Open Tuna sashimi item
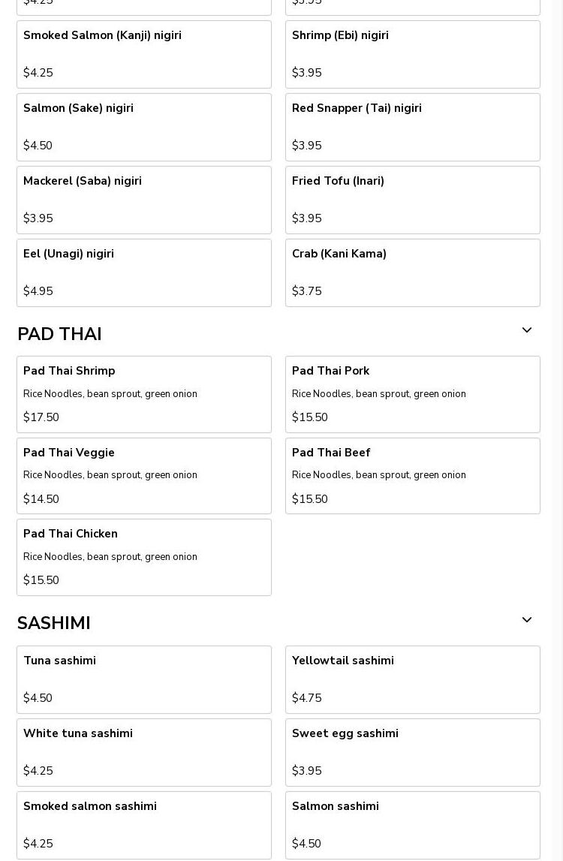The width and height of the screenshot is (563, 861). pyautogui.click(x=143, y=679)
